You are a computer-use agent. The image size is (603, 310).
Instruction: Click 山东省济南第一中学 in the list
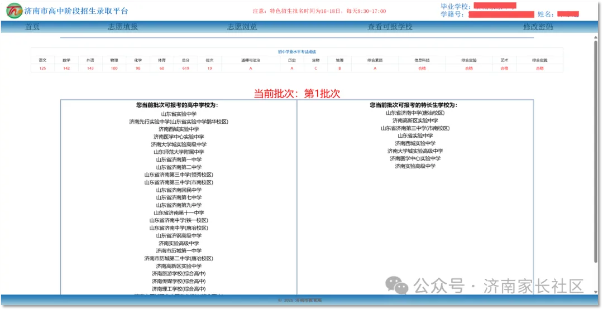tap(179, 159)
